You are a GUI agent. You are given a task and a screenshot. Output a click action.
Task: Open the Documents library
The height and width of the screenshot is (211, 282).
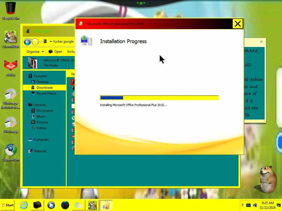pos(42,110)
